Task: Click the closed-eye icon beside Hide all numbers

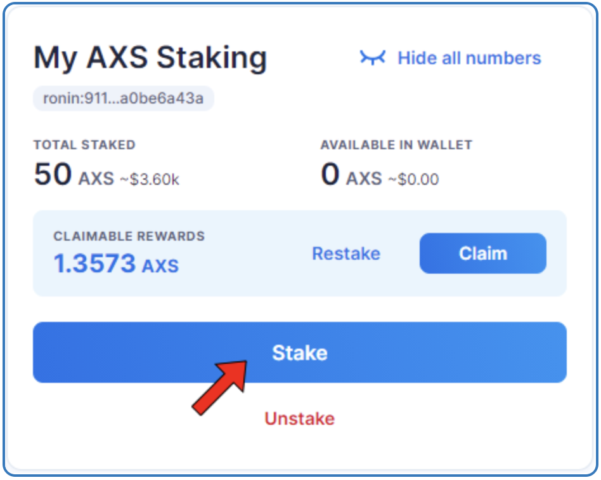Action: 373,58
